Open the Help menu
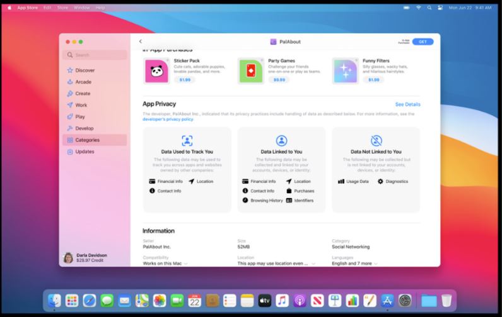Viewport: 502px width, 317px height. [x=100, y=8]
